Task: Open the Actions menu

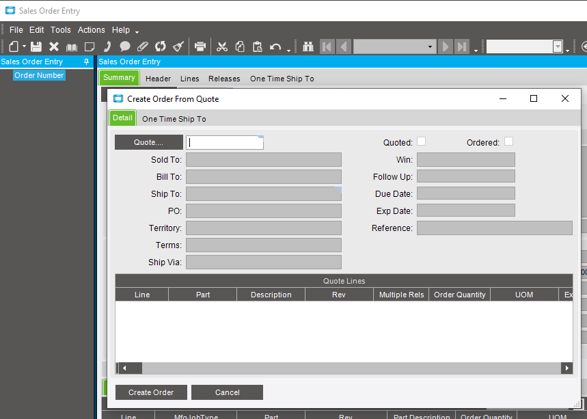Action: [91, 30]
